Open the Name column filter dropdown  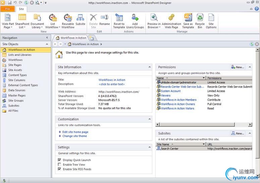(x=204, y=78)
